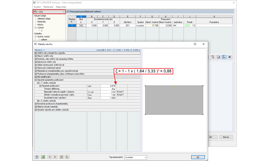This screenshot has width=269, height=161.
Task: Click the blue eye view icon
Action: (x=230, y=57)
